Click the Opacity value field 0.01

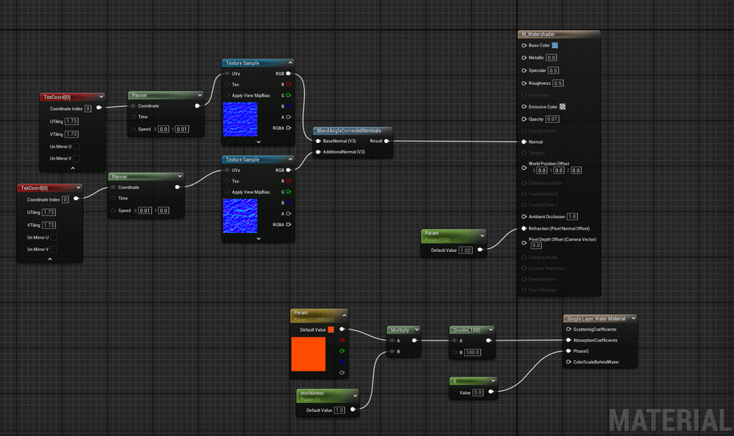(552, 120)
